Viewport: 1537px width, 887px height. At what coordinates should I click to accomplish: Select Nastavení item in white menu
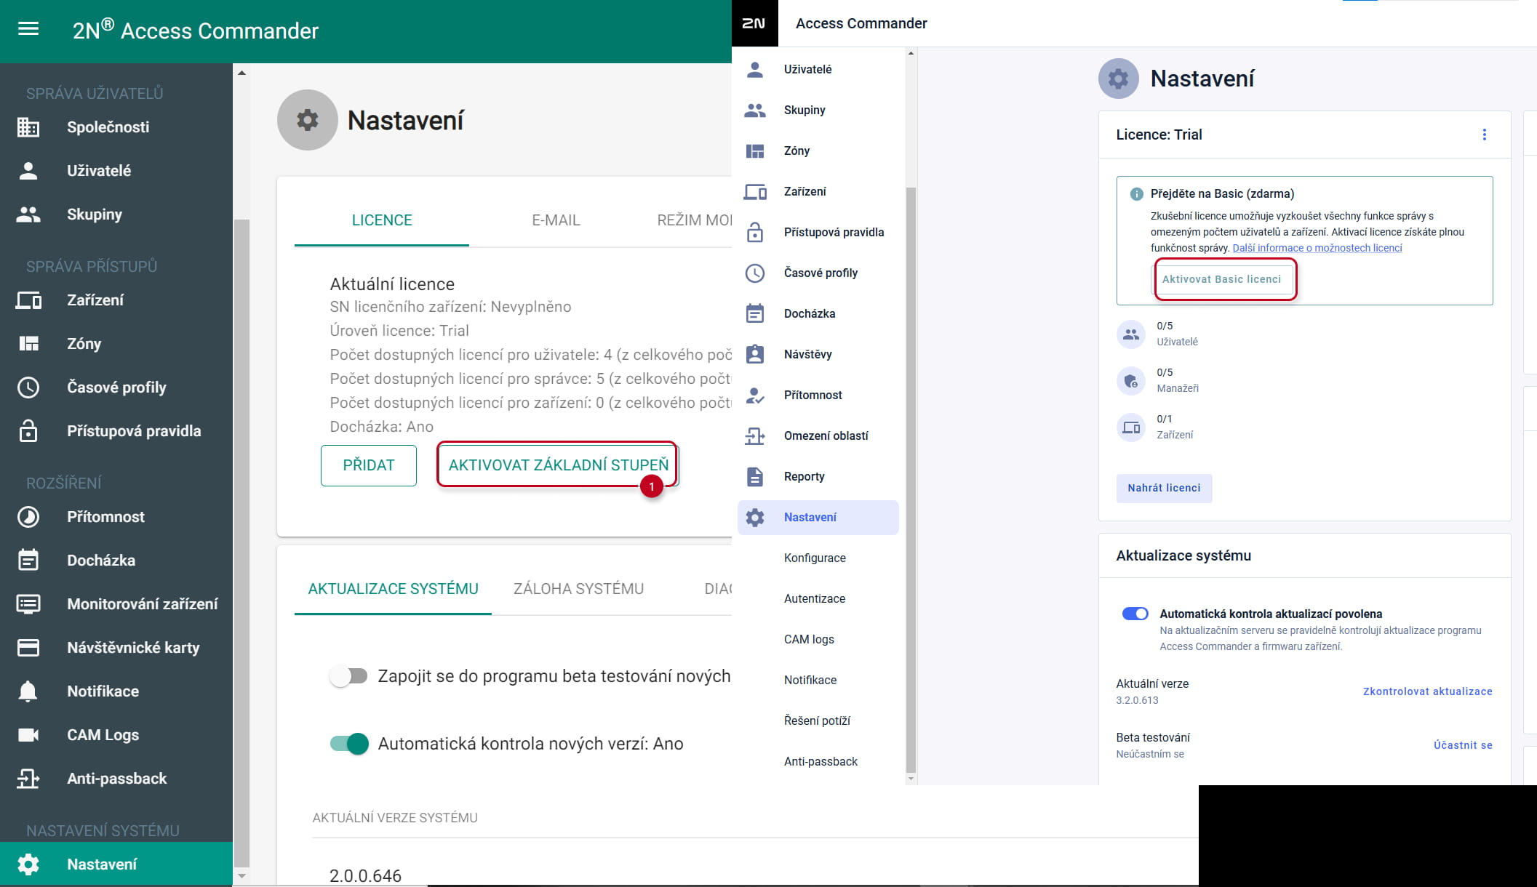click(818, 518)
